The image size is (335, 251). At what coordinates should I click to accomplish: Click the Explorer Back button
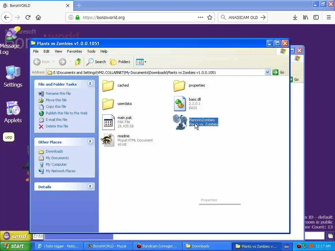coord(42,62)
